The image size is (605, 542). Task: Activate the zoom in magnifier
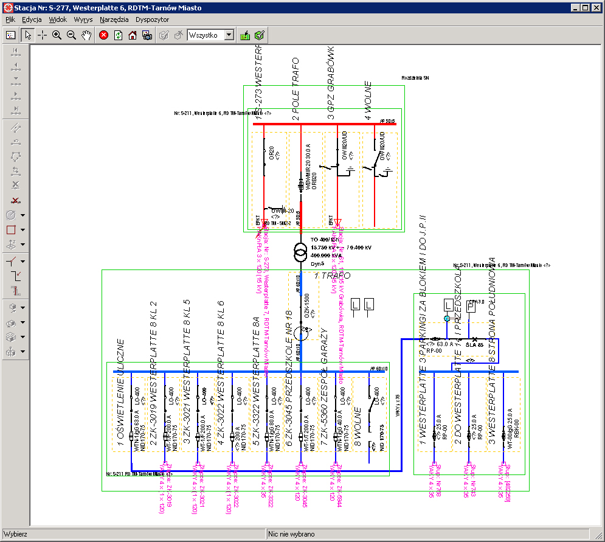[x=57, y=35]
